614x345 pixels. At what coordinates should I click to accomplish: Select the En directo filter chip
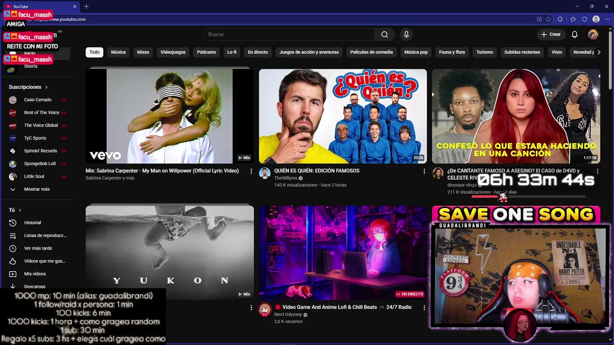point(258,52)
